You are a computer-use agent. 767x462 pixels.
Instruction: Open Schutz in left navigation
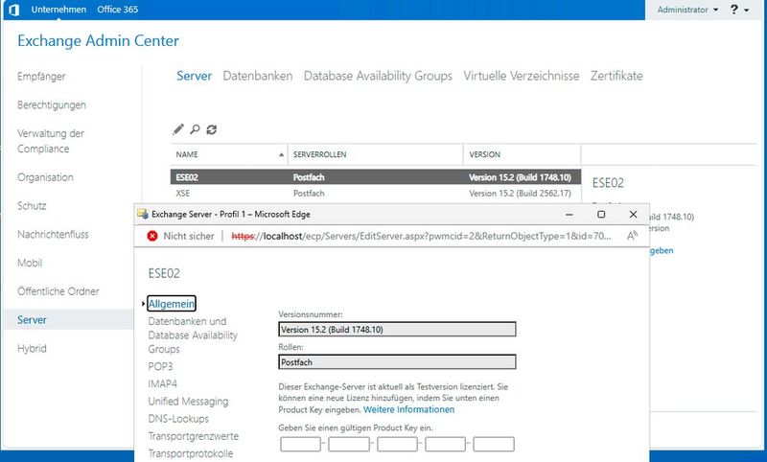point(32,205)
